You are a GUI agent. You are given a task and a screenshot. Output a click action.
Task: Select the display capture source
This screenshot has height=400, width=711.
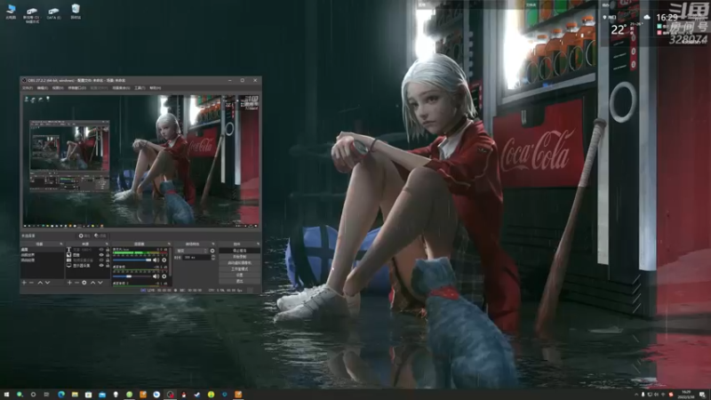pyautogui.click(x=88, y=265)
